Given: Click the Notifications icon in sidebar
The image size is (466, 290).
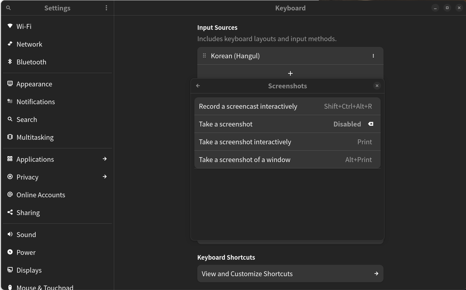Looking at the screenshot, I should pos(10,101).
